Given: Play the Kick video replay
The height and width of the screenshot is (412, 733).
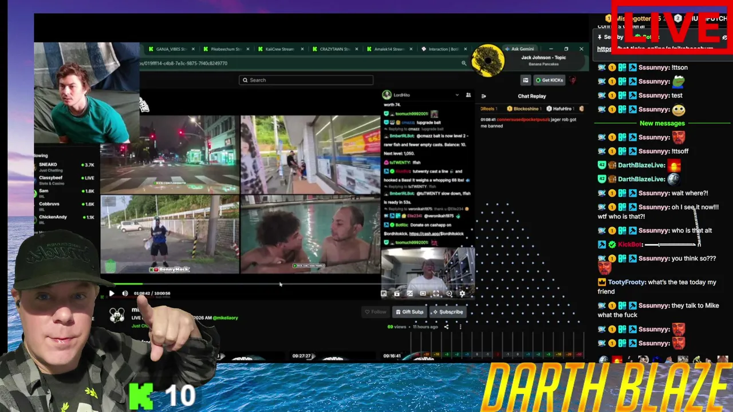Looking at the screenshot, I should point(112,294).
